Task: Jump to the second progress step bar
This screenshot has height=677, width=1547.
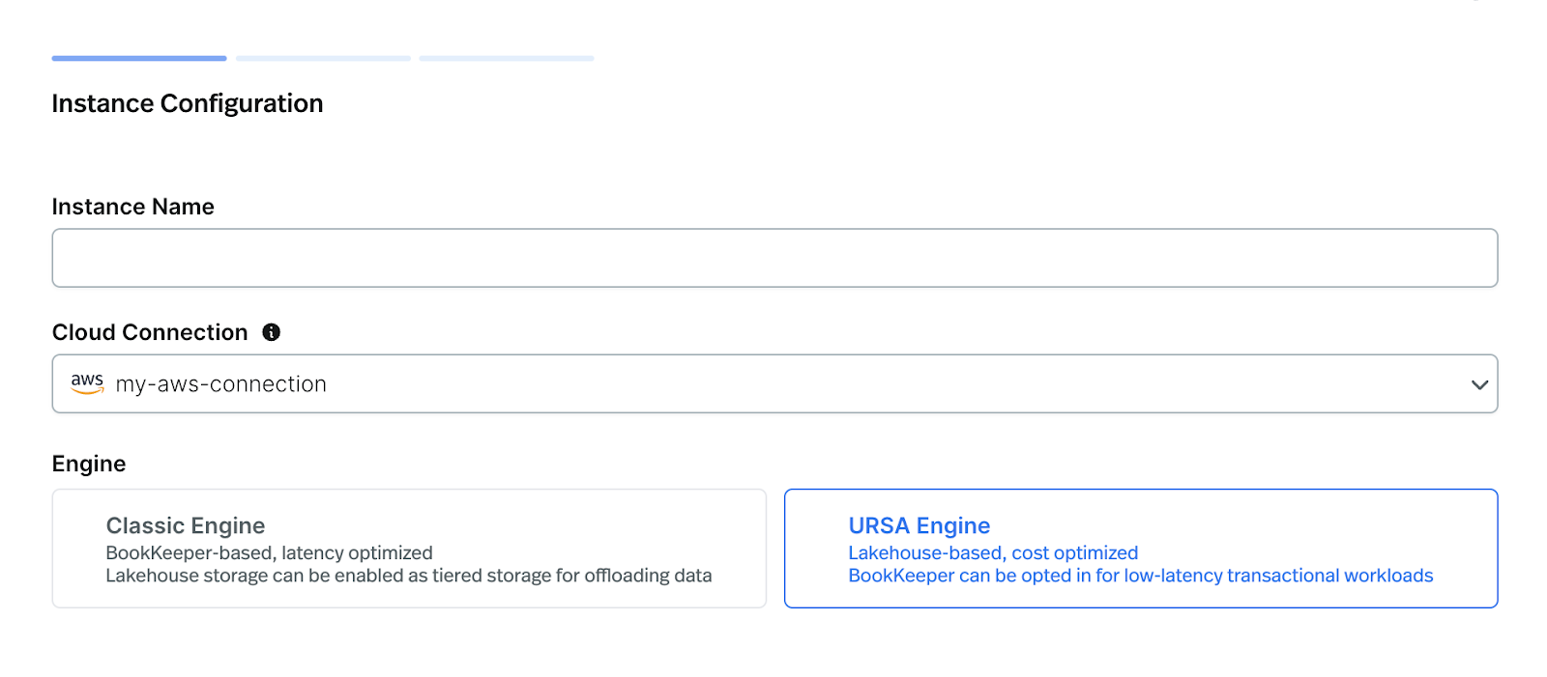Action: (x=323, y=59)
